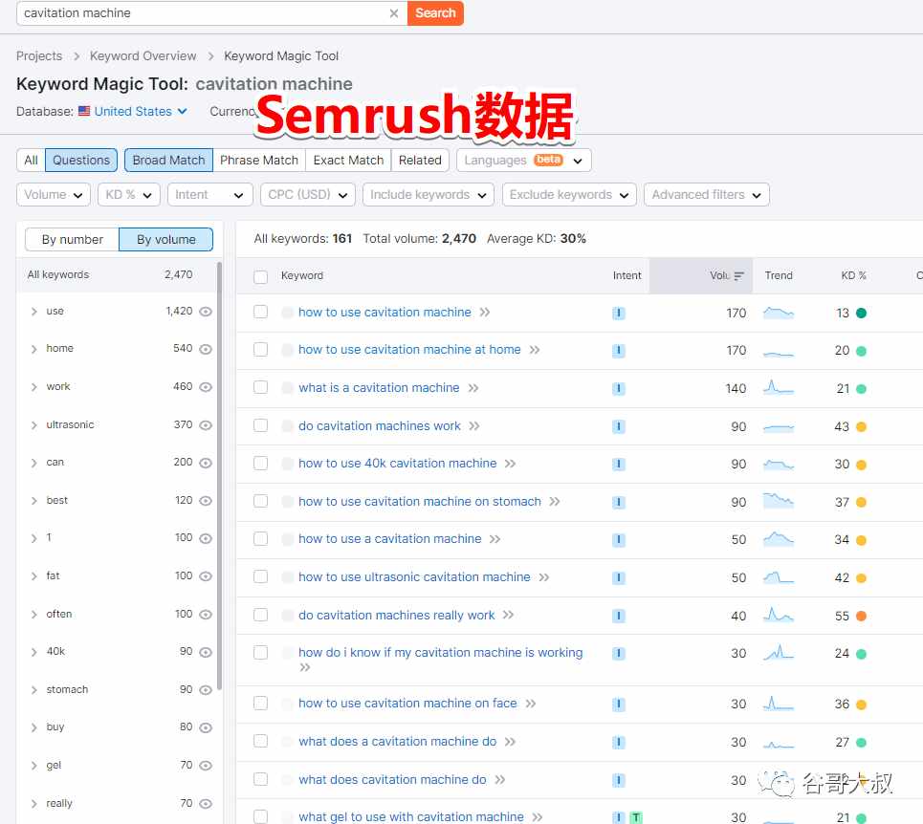Expand the gel keyword group
Screen dimensions: 923x824
tap(33, 765)
